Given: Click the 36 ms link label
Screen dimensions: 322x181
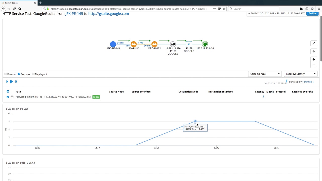Looking at the screenshot, I should pos(147,46).
